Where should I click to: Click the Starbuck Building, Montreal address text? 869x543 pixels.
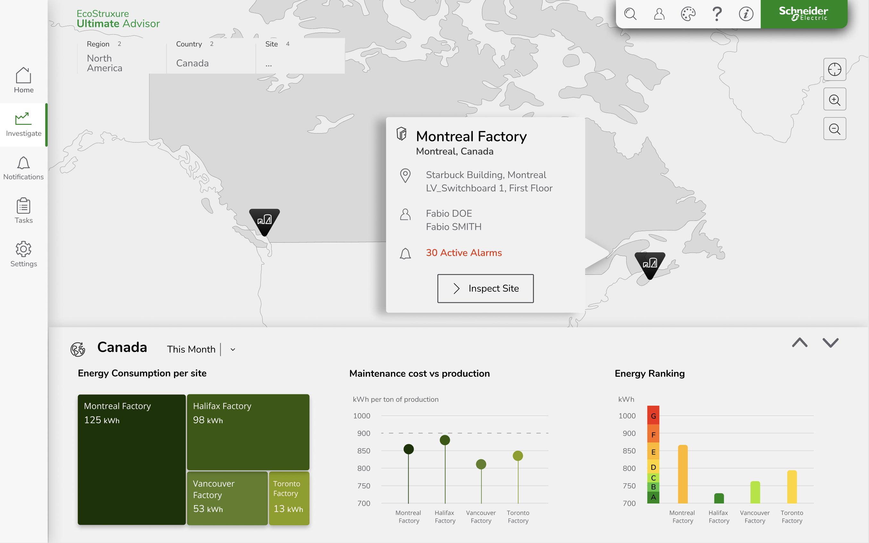(486, 175)
